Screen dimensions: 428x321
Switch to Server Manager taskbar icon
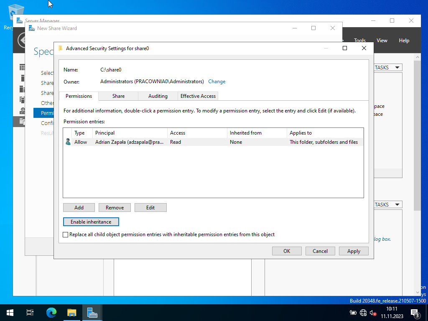(92, 312)
